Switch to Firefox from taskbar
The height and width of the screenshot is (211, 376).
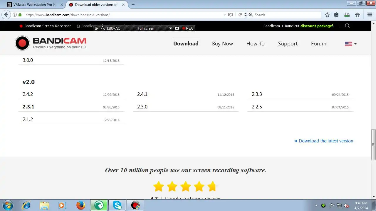(x=80, y=205)
